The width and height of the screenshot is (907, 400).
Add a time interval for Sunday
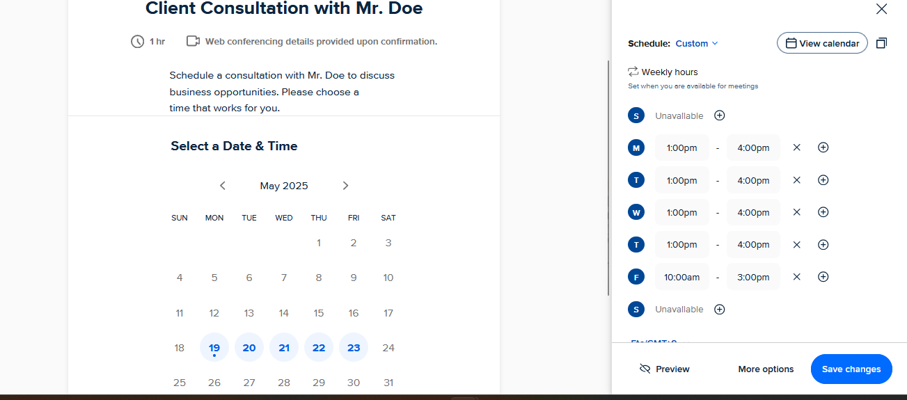click(720, 115)
